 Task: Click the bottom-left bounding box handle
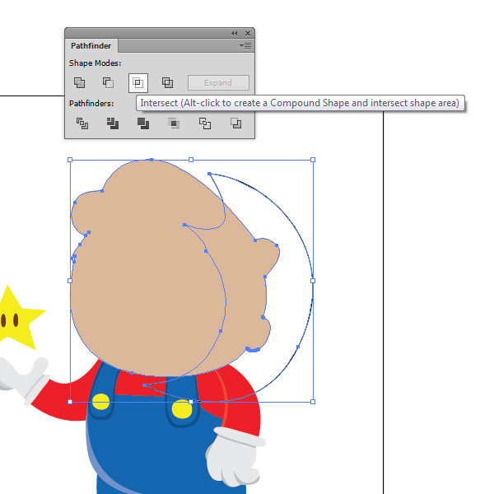[x=70, y=402]
